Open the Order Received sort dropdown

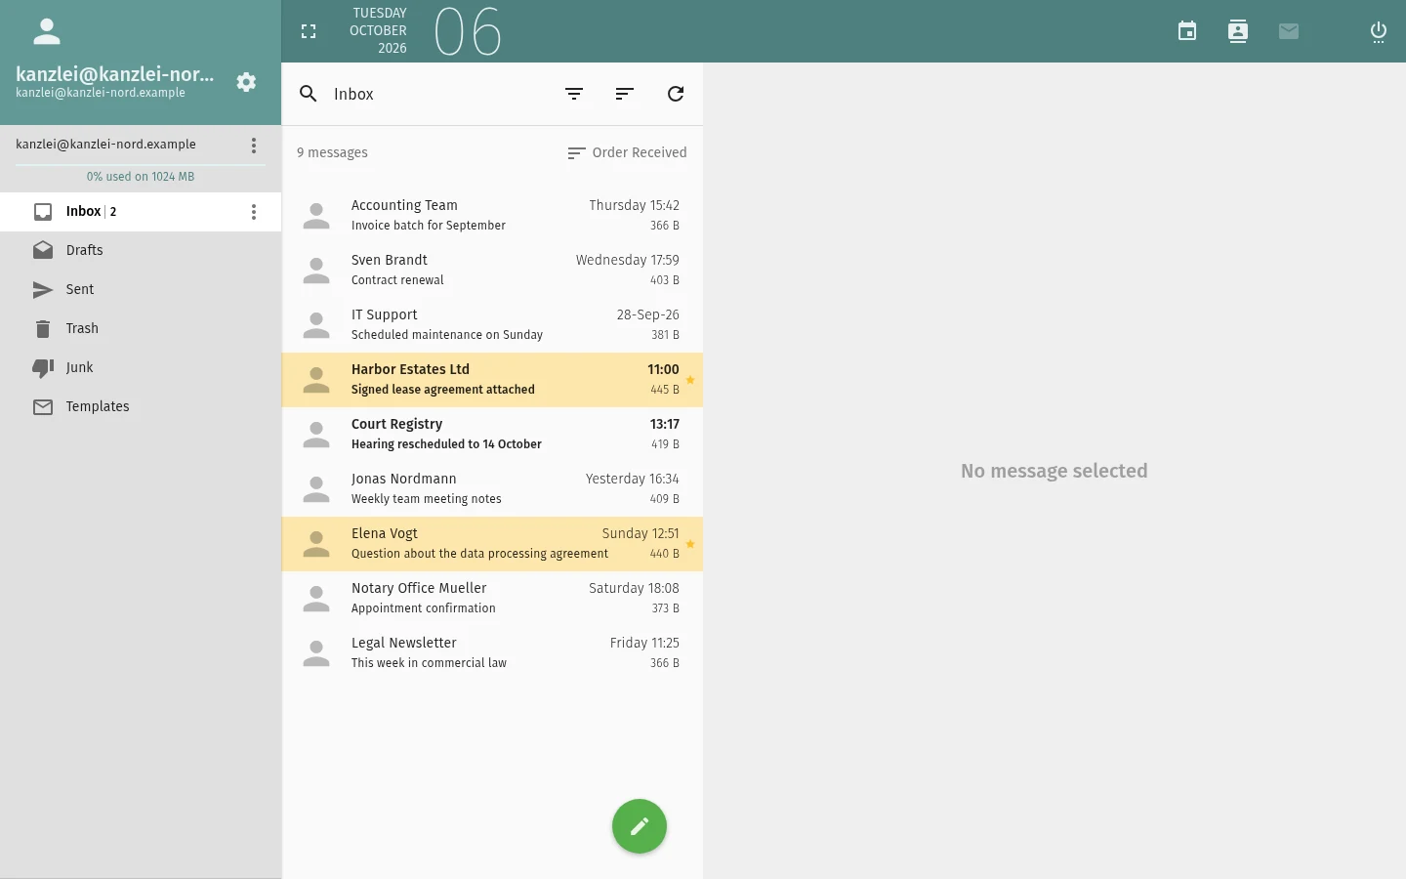click(627, 152)
